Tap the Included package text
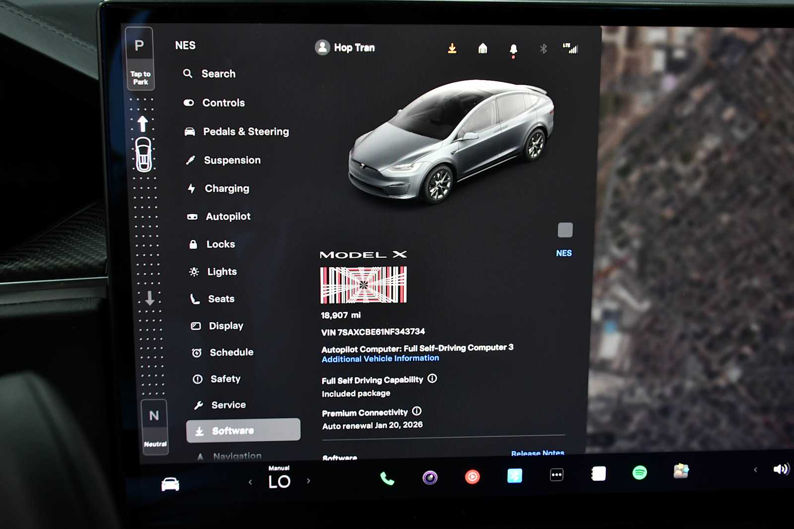Screen dimensions: 794x529 coord(356,394)
